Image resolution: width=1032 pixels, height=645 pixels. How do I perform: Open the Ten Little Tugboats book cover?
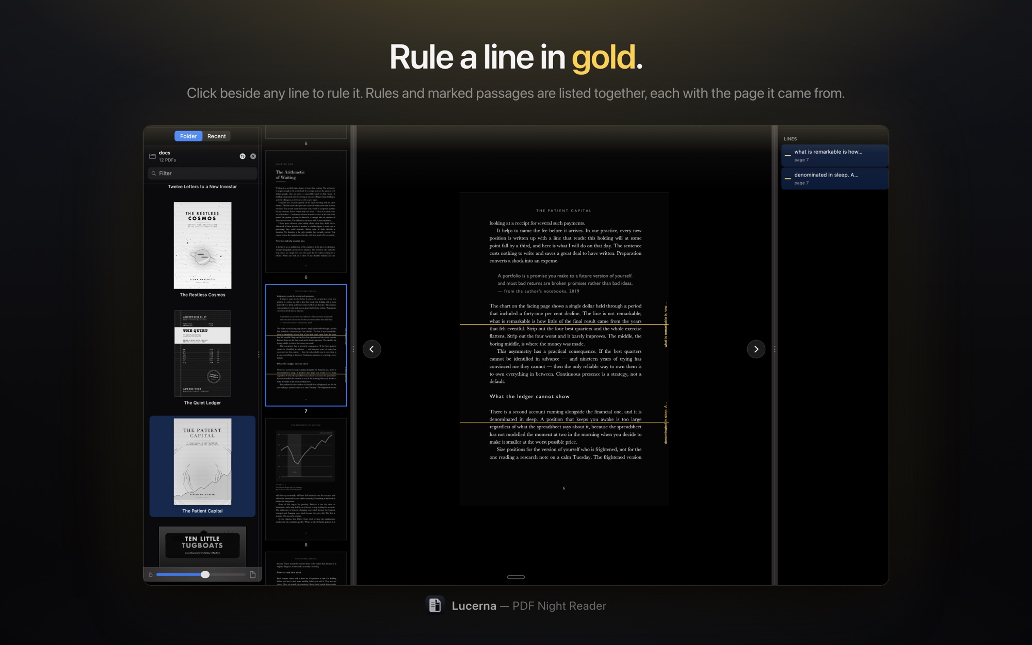202,546
